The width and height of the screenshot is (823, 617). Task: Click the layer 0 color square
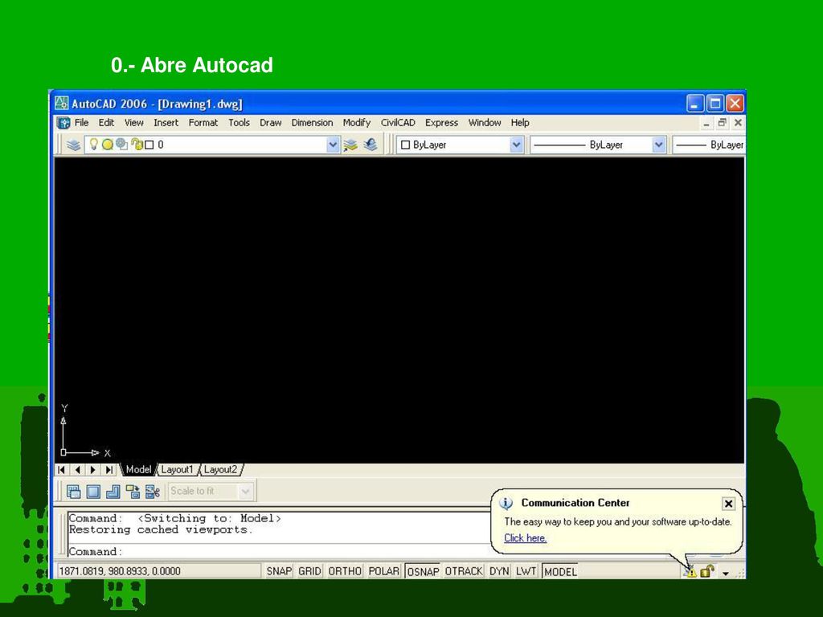149,145
